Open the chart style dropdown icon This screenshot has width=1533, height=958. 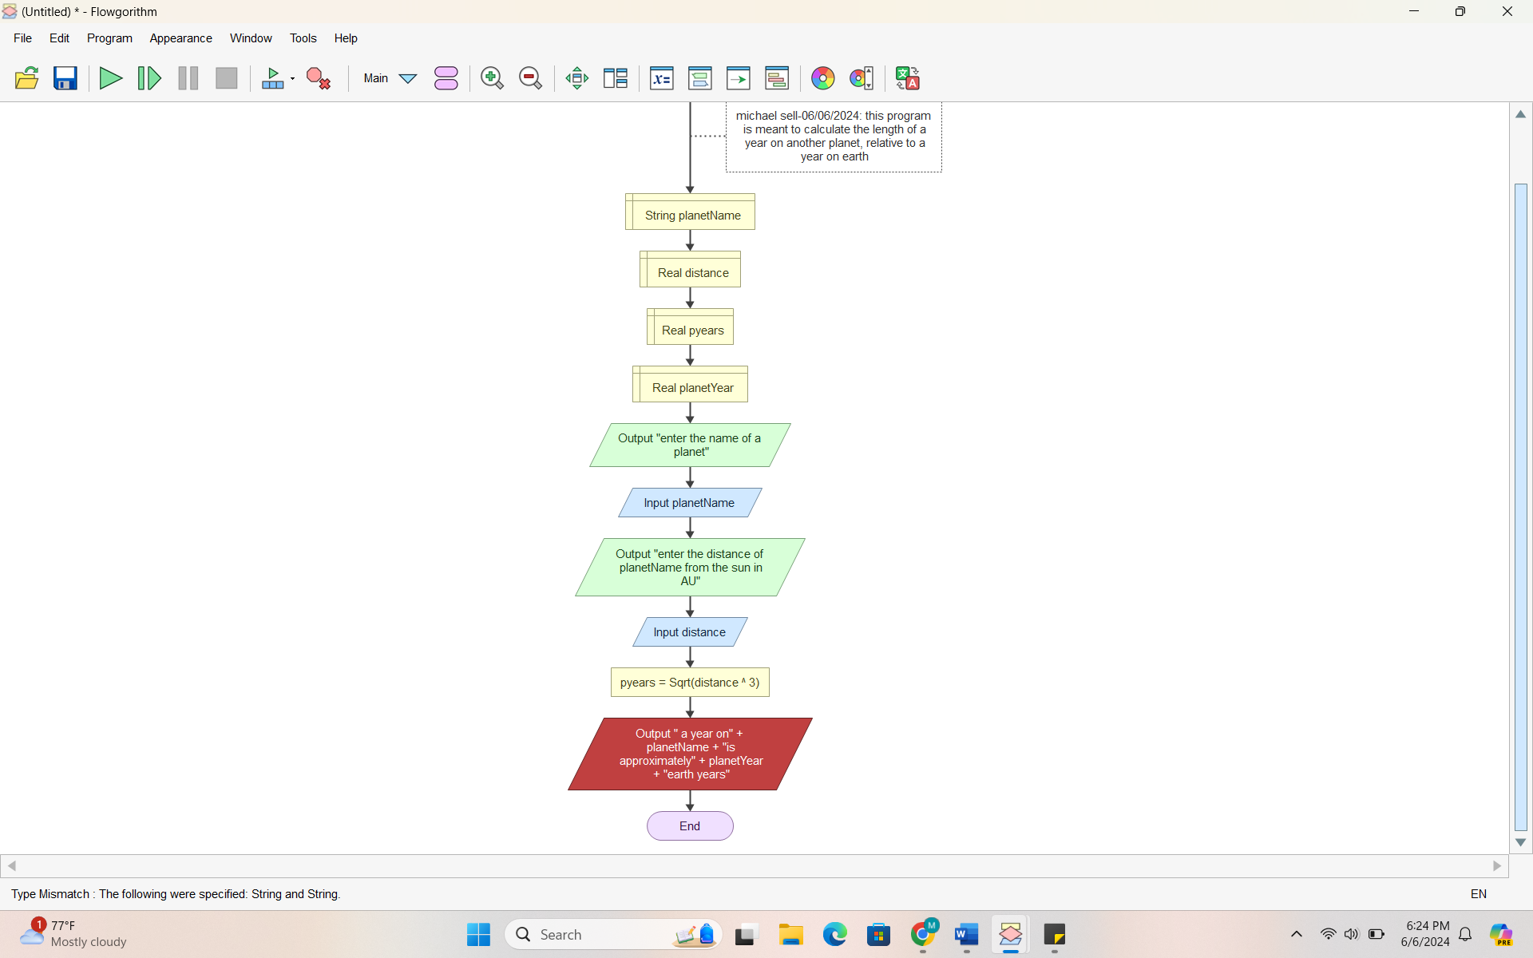(862, 78)
